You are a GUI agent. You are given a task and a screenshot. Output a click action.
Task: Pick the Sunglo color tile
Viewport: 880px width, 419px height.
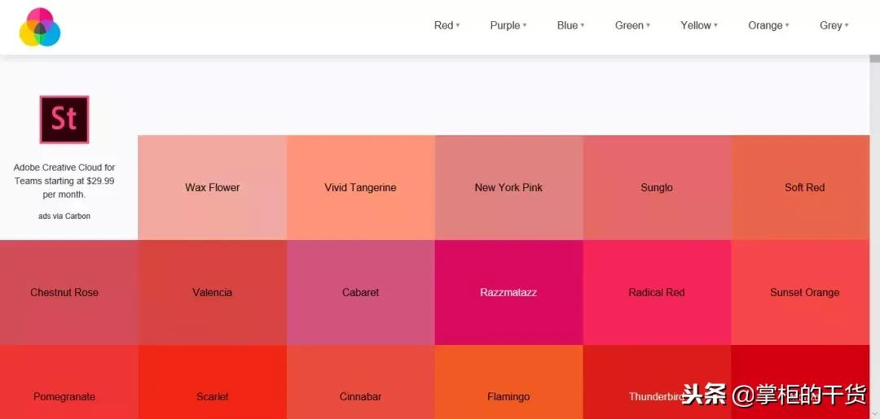pyautogui.click(x=657, y=187)
